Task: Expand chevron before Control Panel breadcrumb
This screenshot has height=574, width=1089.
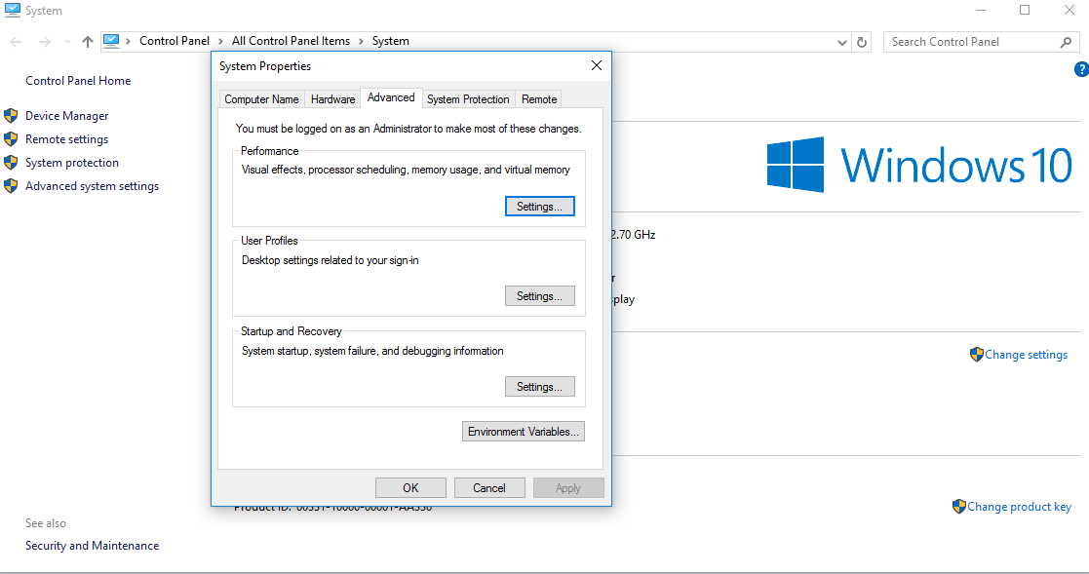Action: [129, 42]
